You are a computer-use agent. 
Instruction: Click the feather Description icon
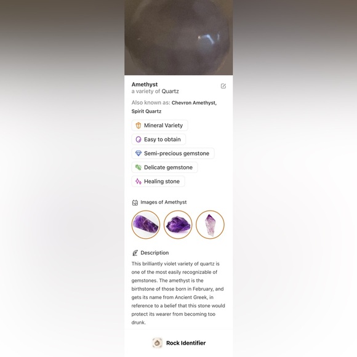(135, 253)
